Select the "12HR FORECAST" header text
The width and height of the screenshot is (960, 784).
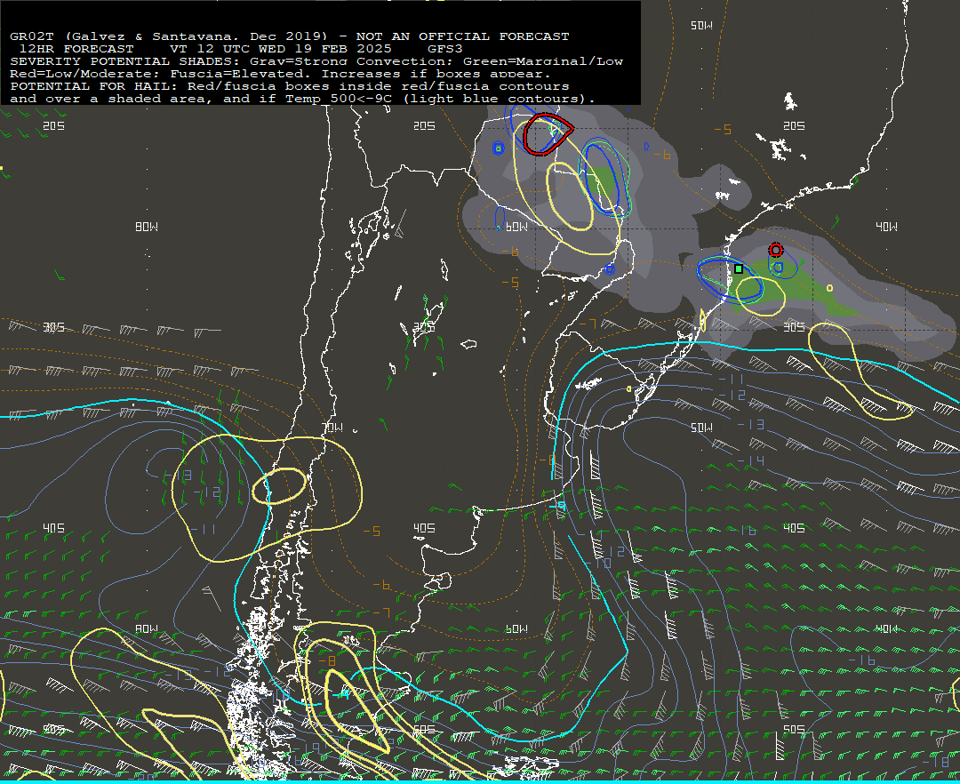[x=76, y=49]
